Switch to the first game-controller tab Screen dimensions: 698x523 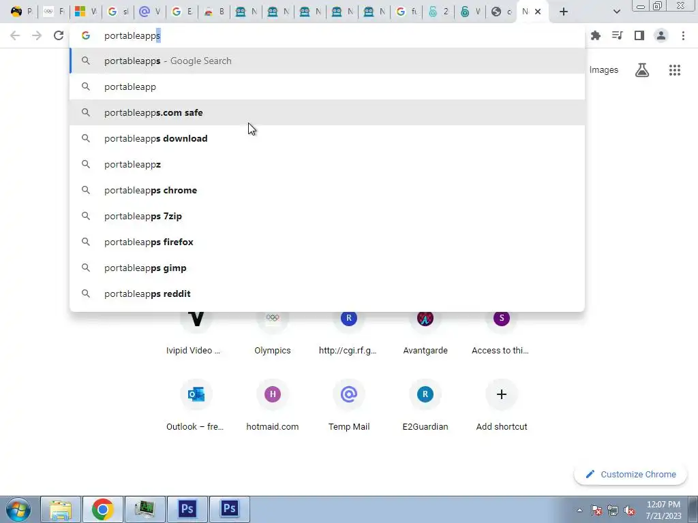(22, 12)
